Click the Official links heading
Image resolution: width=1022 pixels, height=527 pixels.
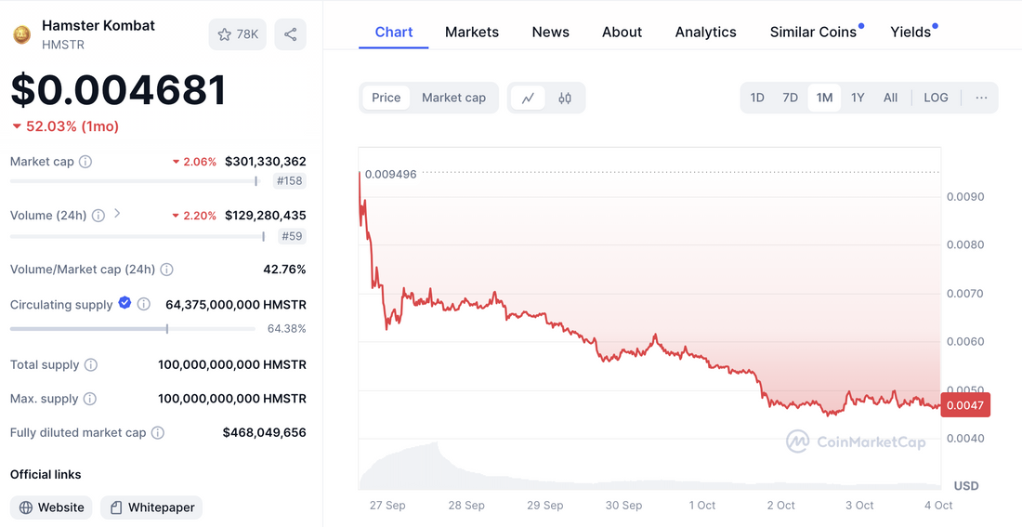click(46, 474)
